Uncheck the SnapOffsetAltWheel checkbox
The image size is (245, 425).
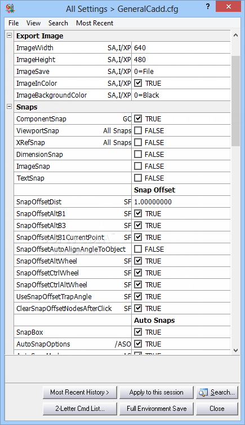138,261
